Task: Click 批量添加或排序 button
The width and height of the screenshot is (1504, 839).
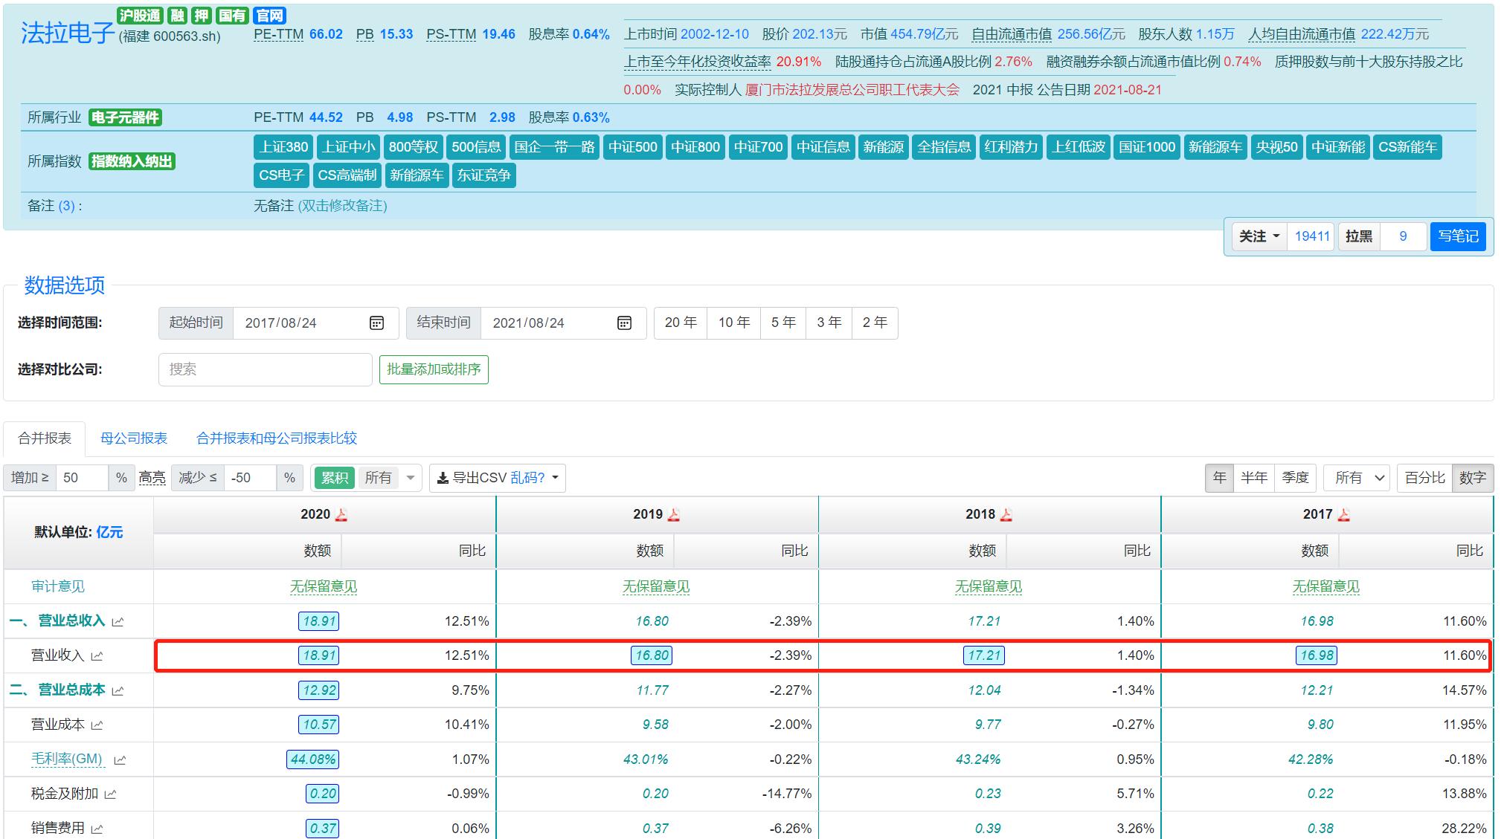Action: pos(434,369)
